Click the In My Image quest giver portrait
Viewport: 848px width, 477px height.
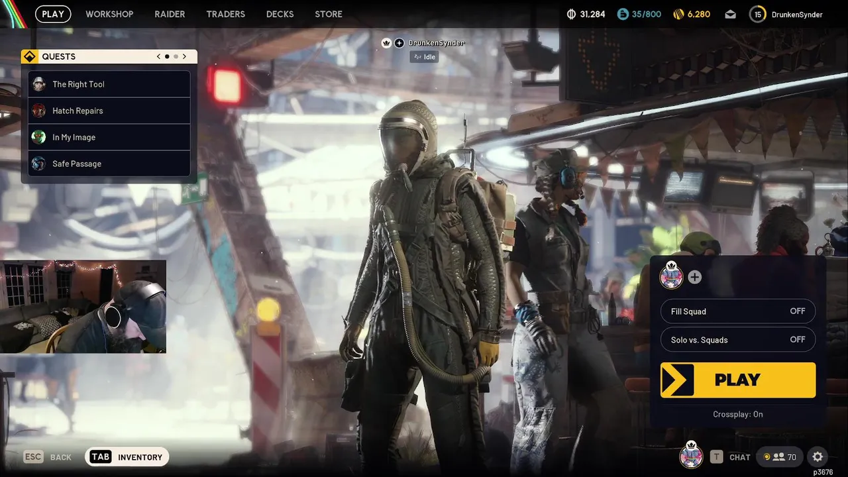tap(39, 137)
